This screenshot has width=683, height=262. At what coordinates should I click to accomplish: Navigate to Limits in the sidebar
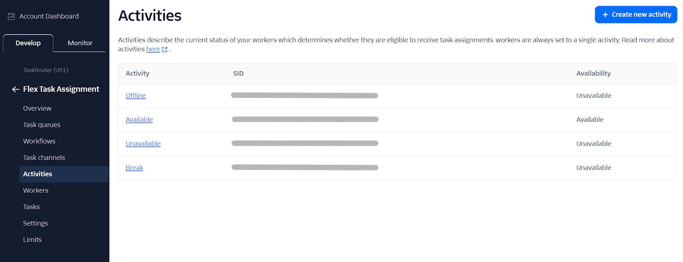[x=32, y=239]
